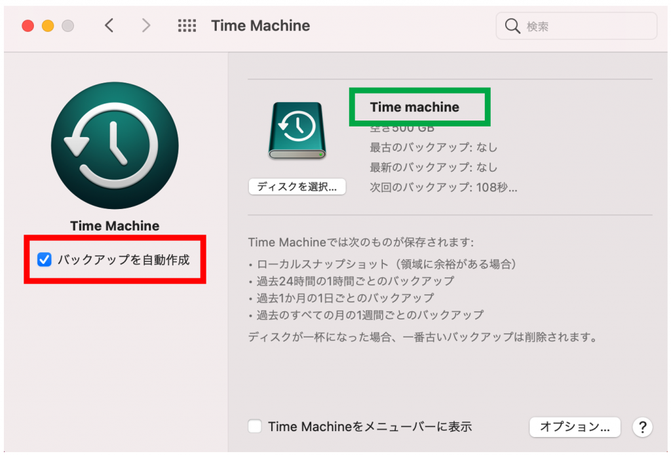This screenshot has height=456, width=671.
Task: Minimize the window with the yellow button
Action: [48, 26]
